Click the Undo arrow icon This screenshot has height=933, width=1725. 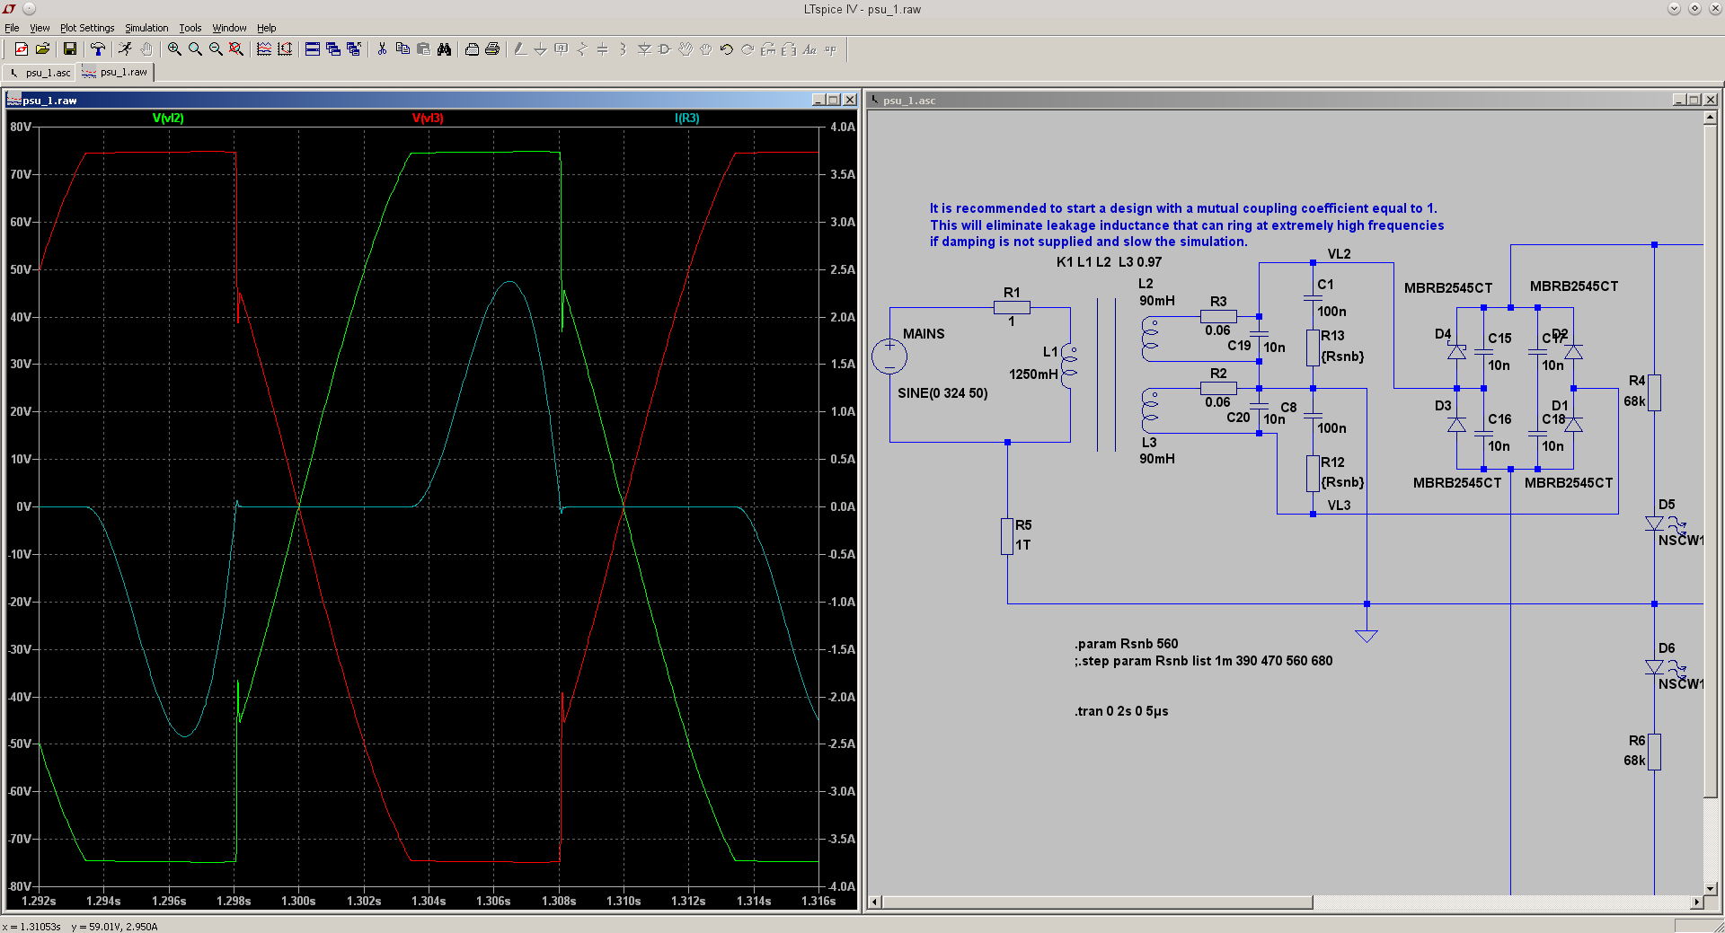tap(727, 49)
